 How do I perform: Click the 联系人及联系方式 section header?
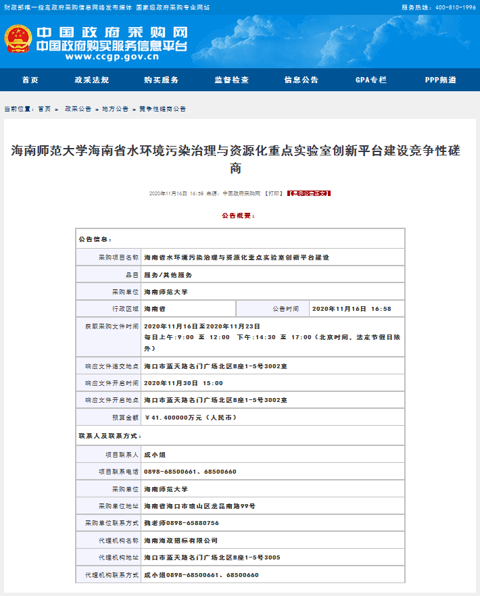[x=110, y=436]
